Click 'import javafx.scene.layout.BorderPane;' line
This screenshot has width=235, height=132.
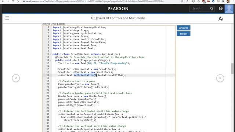[79, 42]
